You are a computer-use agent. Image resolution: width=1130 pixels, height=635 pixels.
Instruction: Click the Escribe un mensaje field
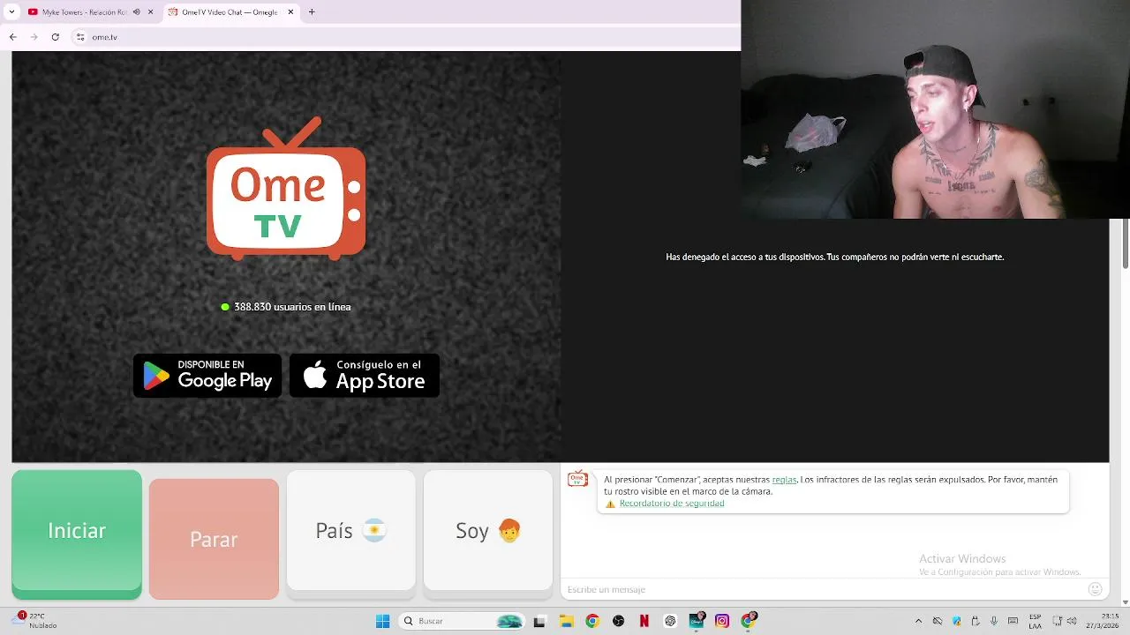[x=821, y=589]
